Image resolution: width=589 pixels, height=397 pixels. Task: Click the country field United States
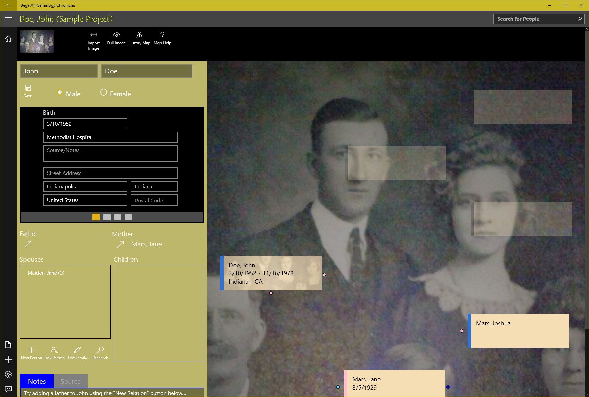[x=85, y=200]
